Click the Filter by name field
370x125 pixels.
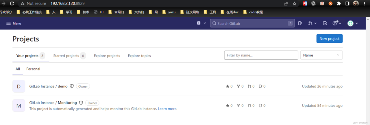point(261,55)
